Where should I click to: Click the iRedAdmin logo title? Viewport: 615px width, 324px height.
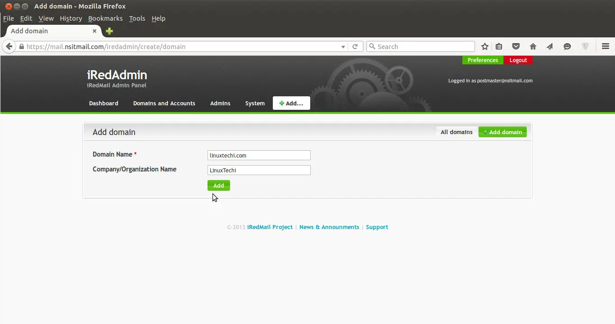pos(117,75)
